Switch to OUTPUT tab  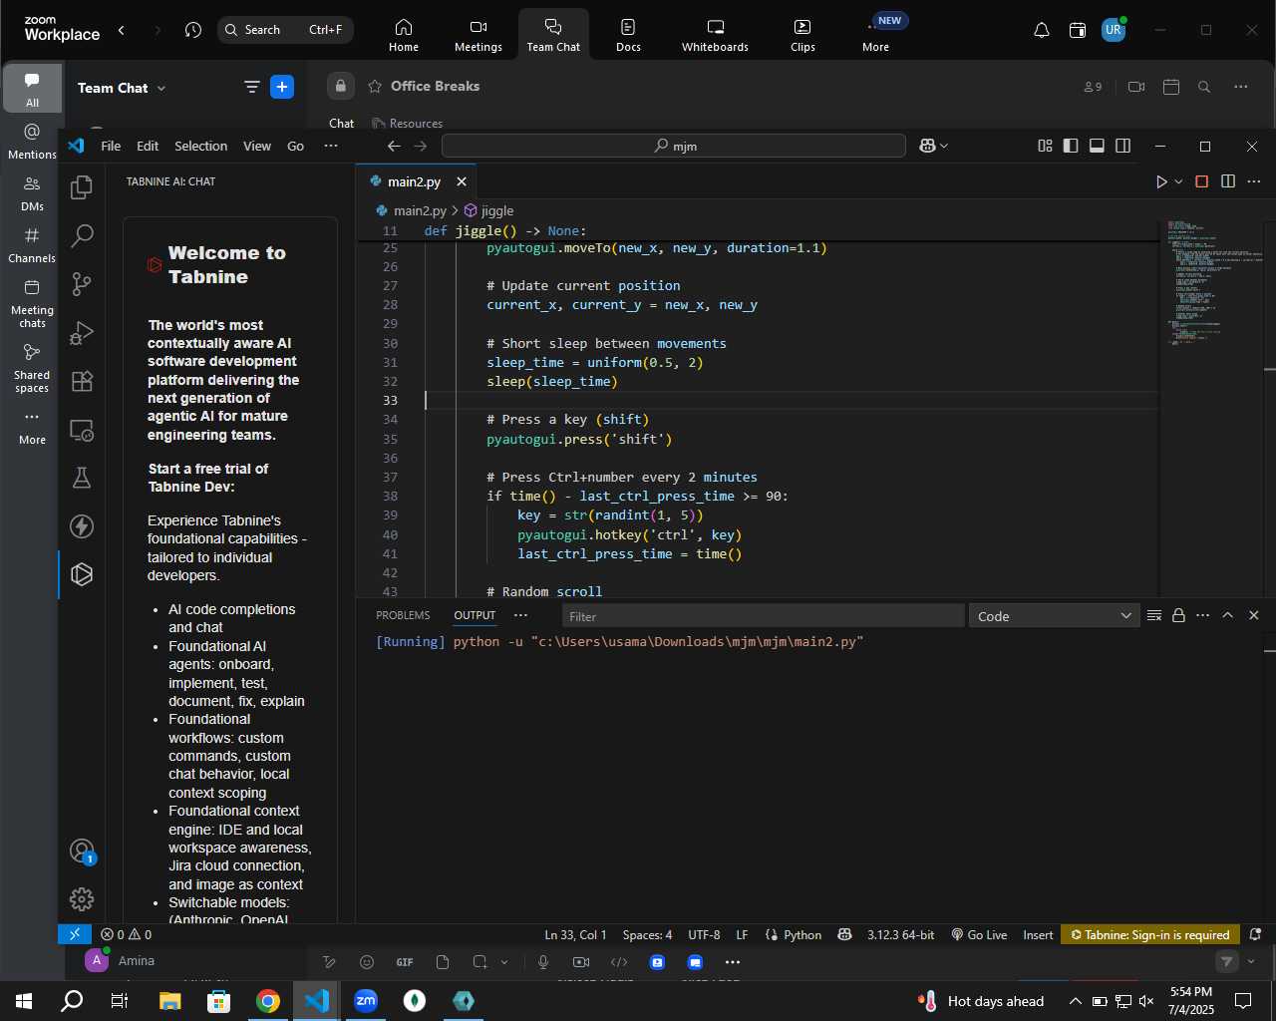point(475,615)
